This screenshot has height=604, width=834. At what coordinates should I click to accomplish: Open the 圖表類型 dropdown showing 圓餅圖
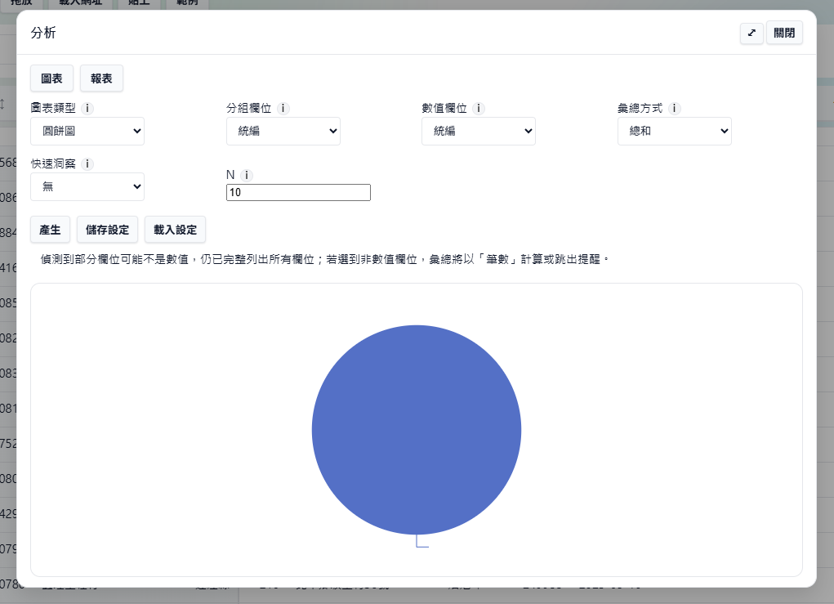87,131
